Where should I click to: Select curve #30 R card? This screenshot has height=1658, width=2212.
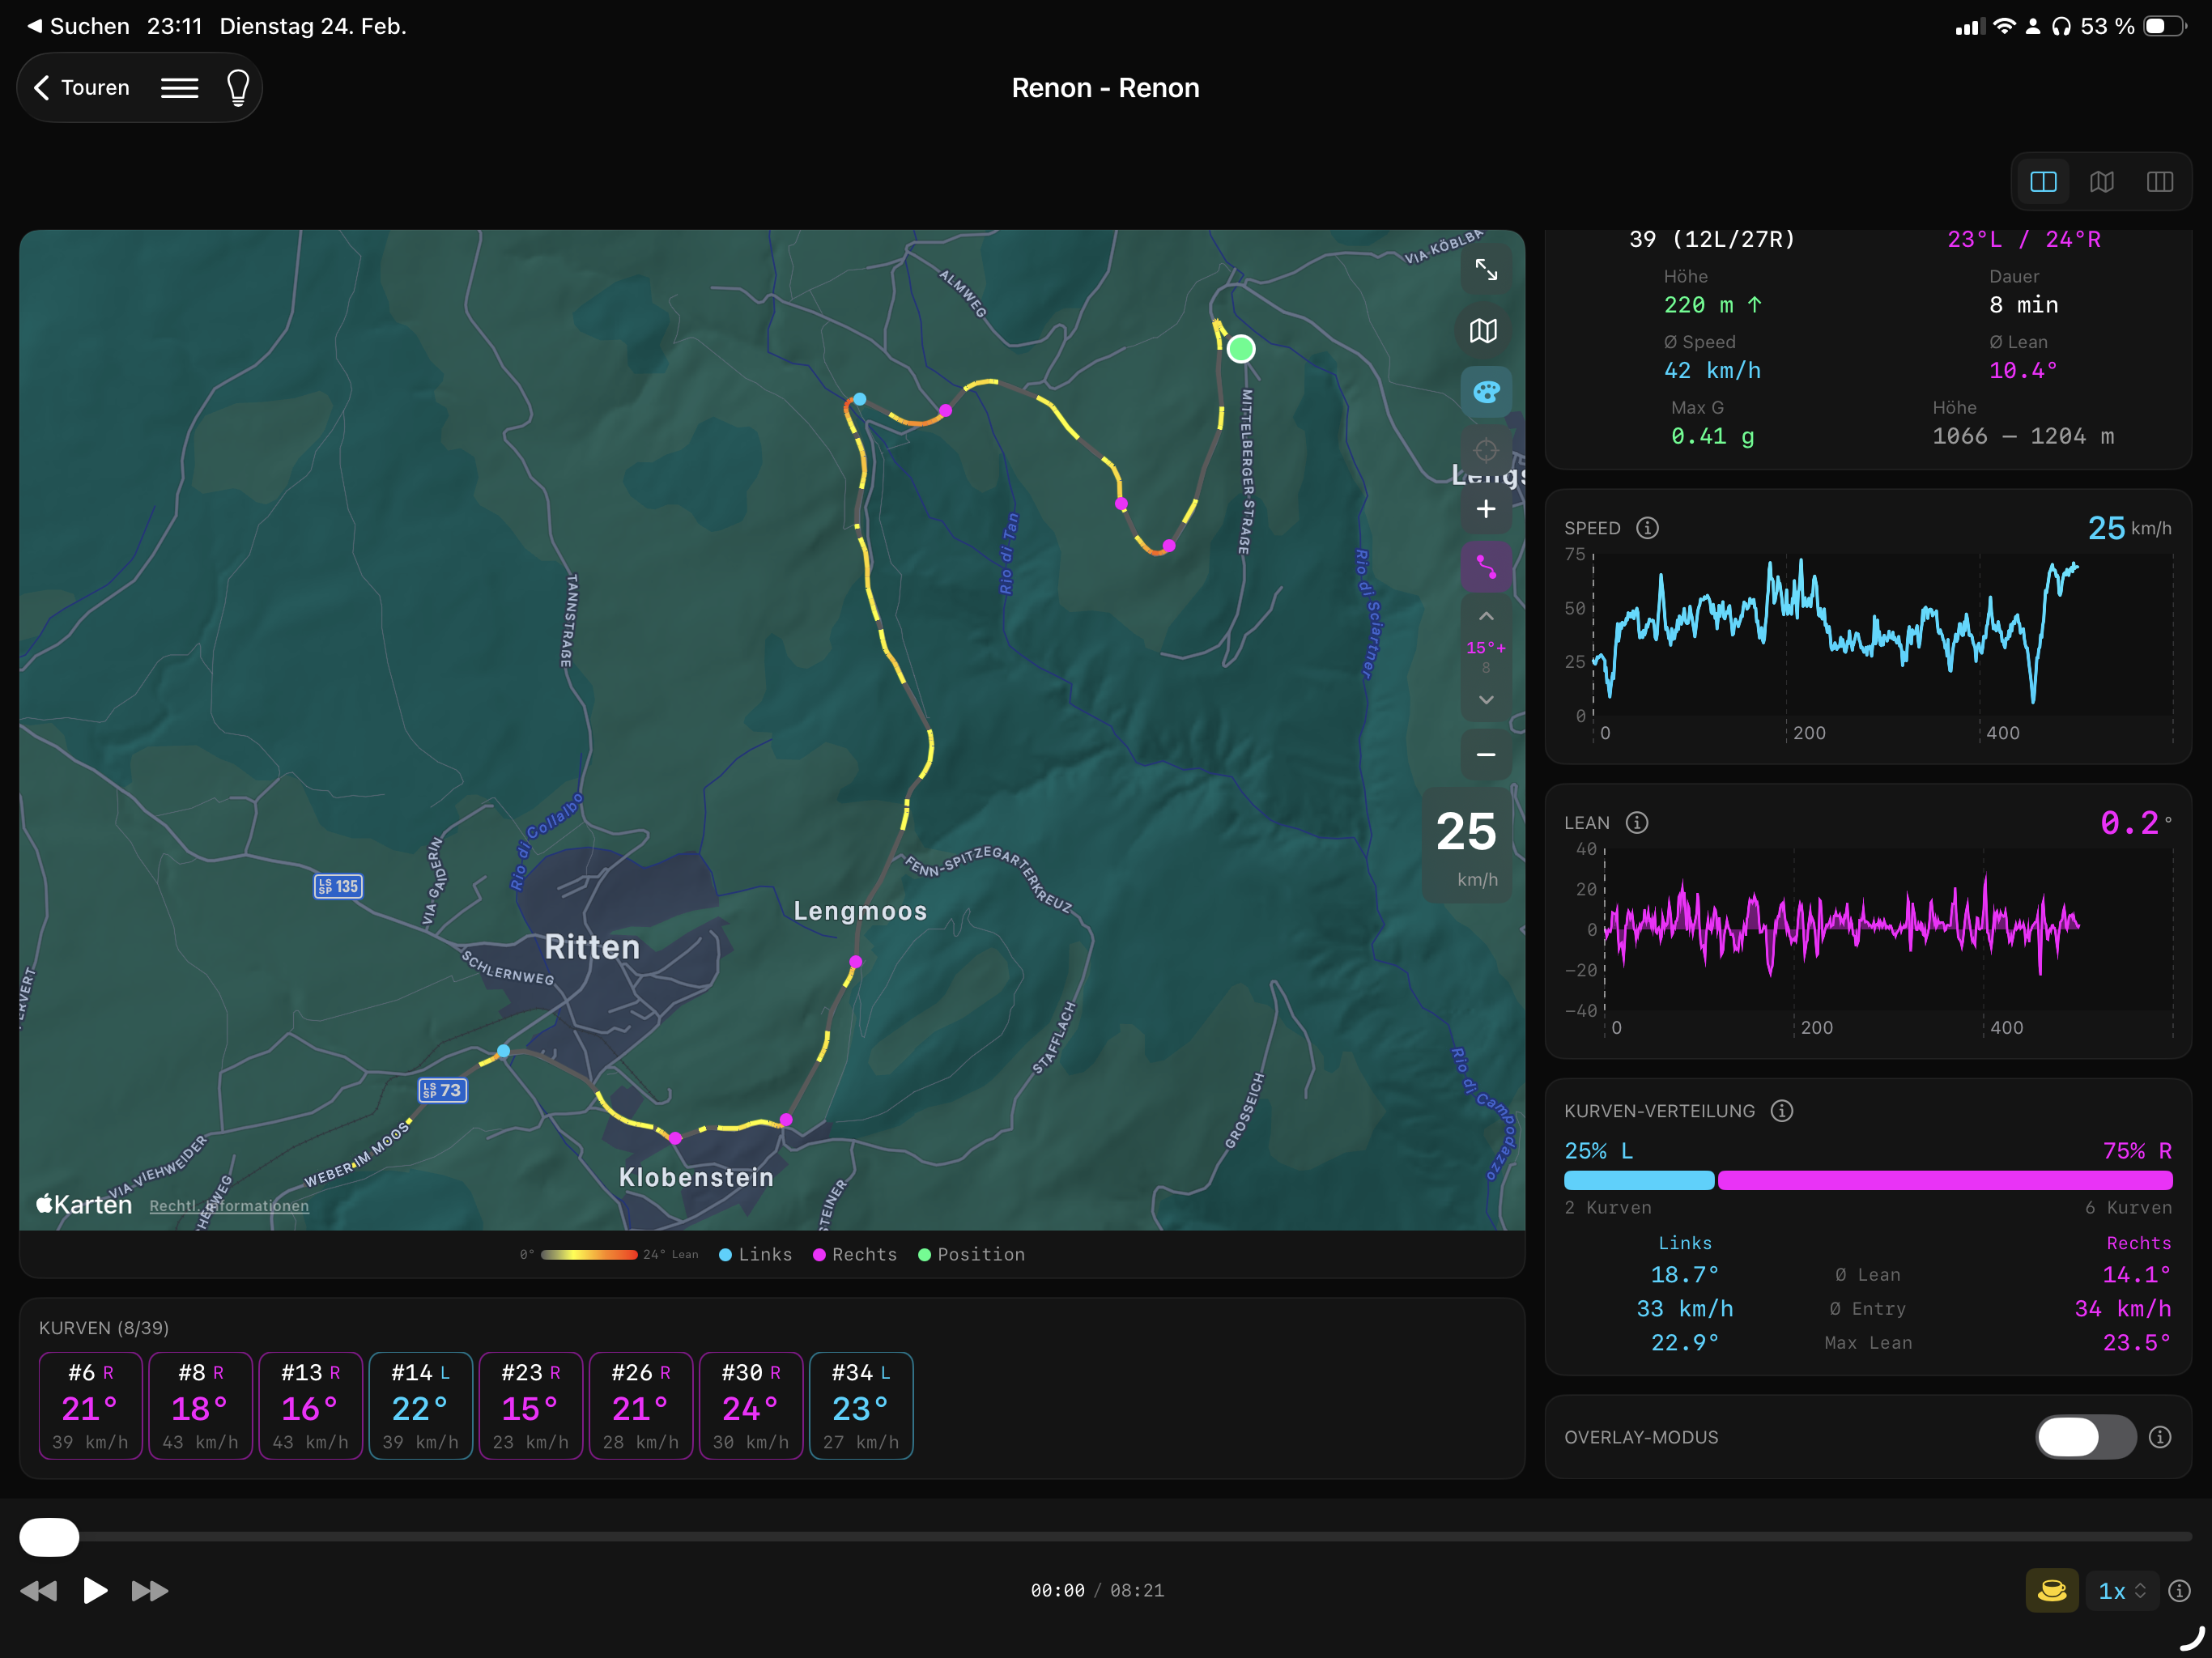tap(751, 1405)
